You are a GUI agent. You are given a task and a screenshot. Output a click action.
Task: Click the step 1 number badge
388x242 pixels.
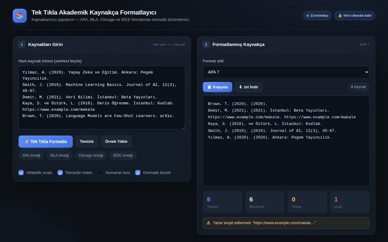(x=22, y=45)
